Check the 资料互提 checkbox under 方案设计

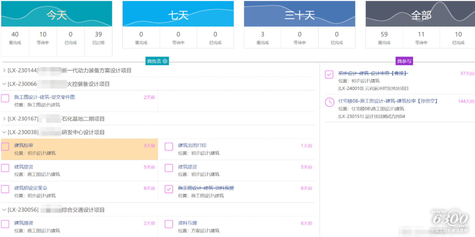169,224
